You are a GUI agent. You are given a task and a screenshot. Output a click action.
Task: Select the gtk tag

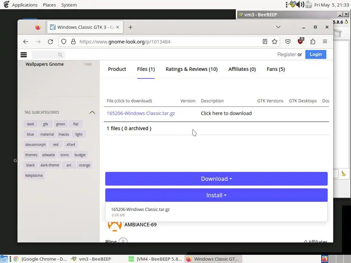coord(46,124)
